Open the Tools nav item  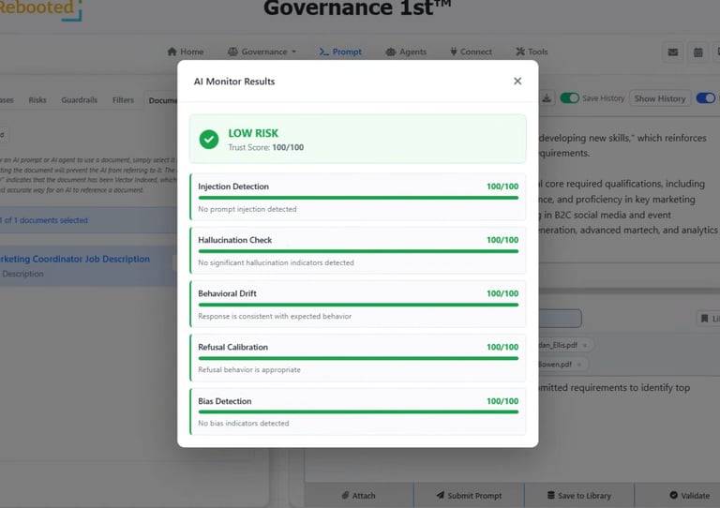532,52
